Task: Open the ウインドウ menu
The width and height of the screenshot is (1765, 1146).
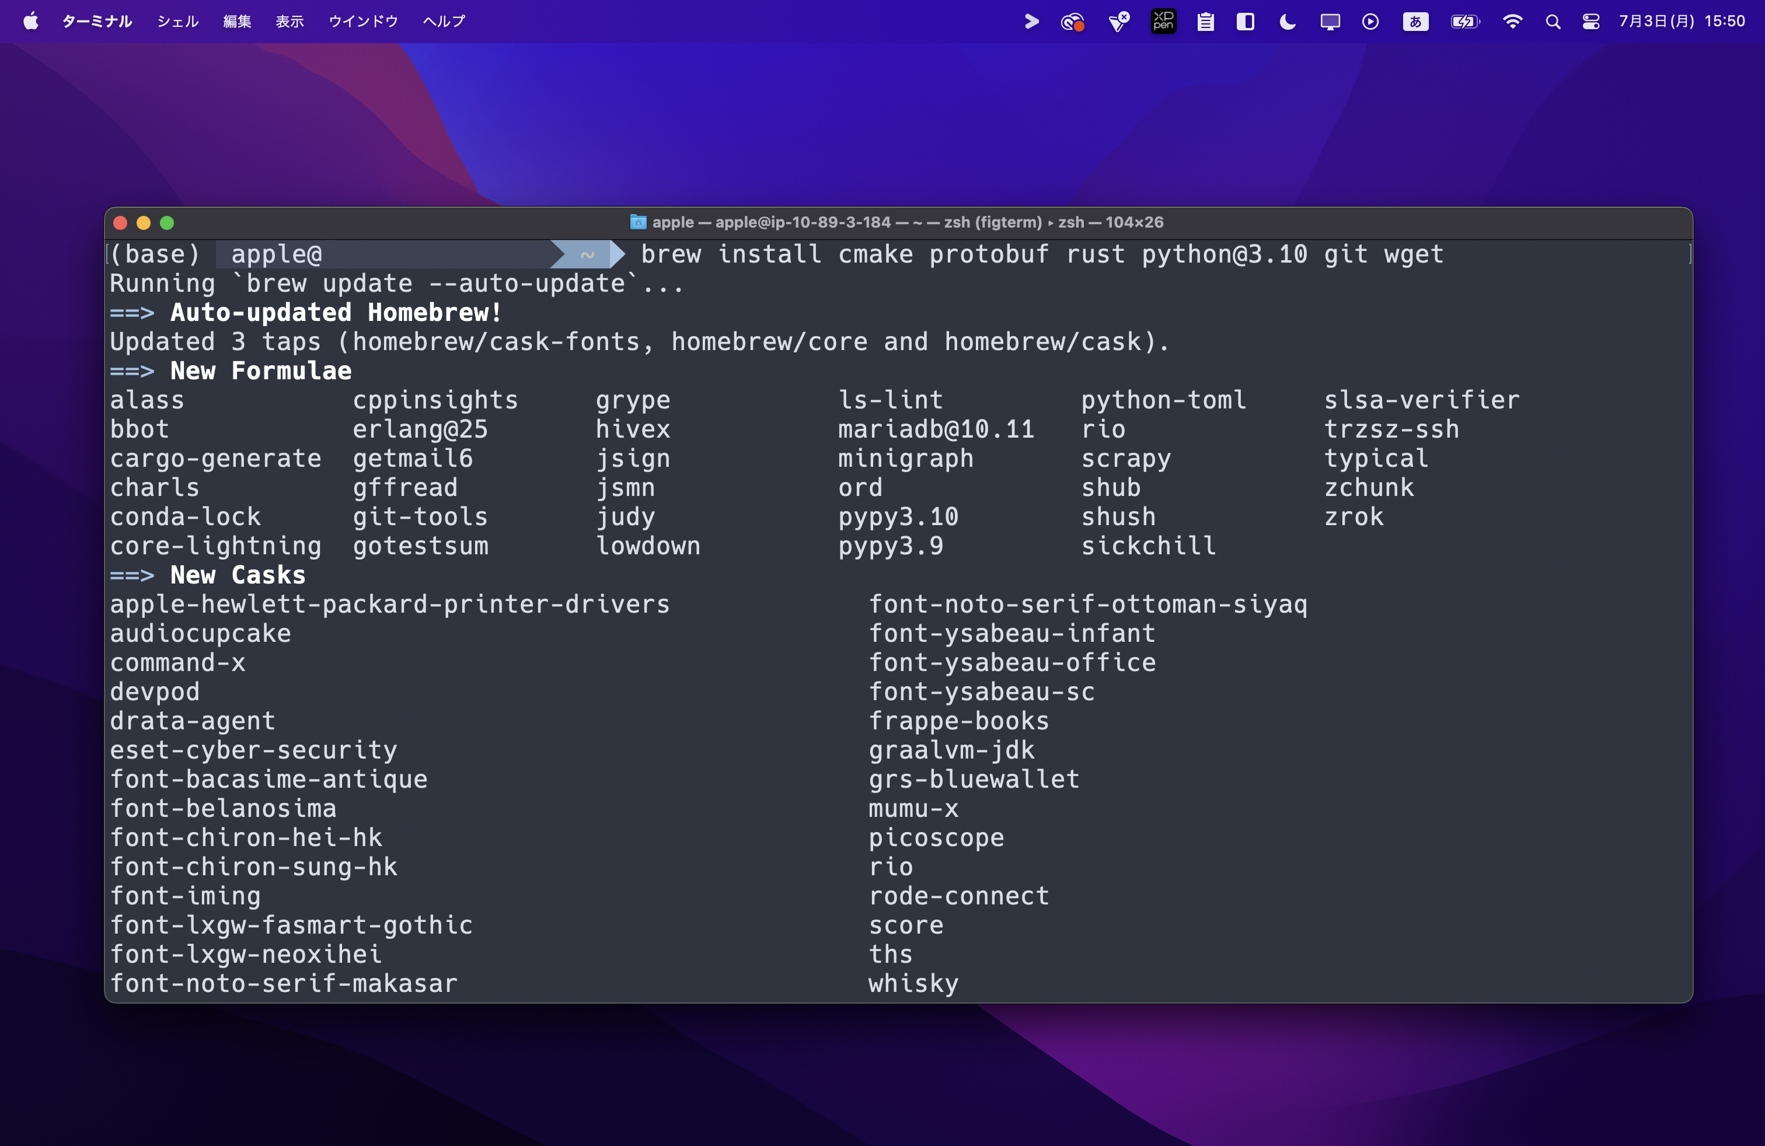Action: click(x=364, y=22)
